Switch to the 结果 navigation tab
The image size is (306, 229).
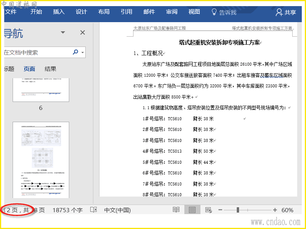coord(50,69)
